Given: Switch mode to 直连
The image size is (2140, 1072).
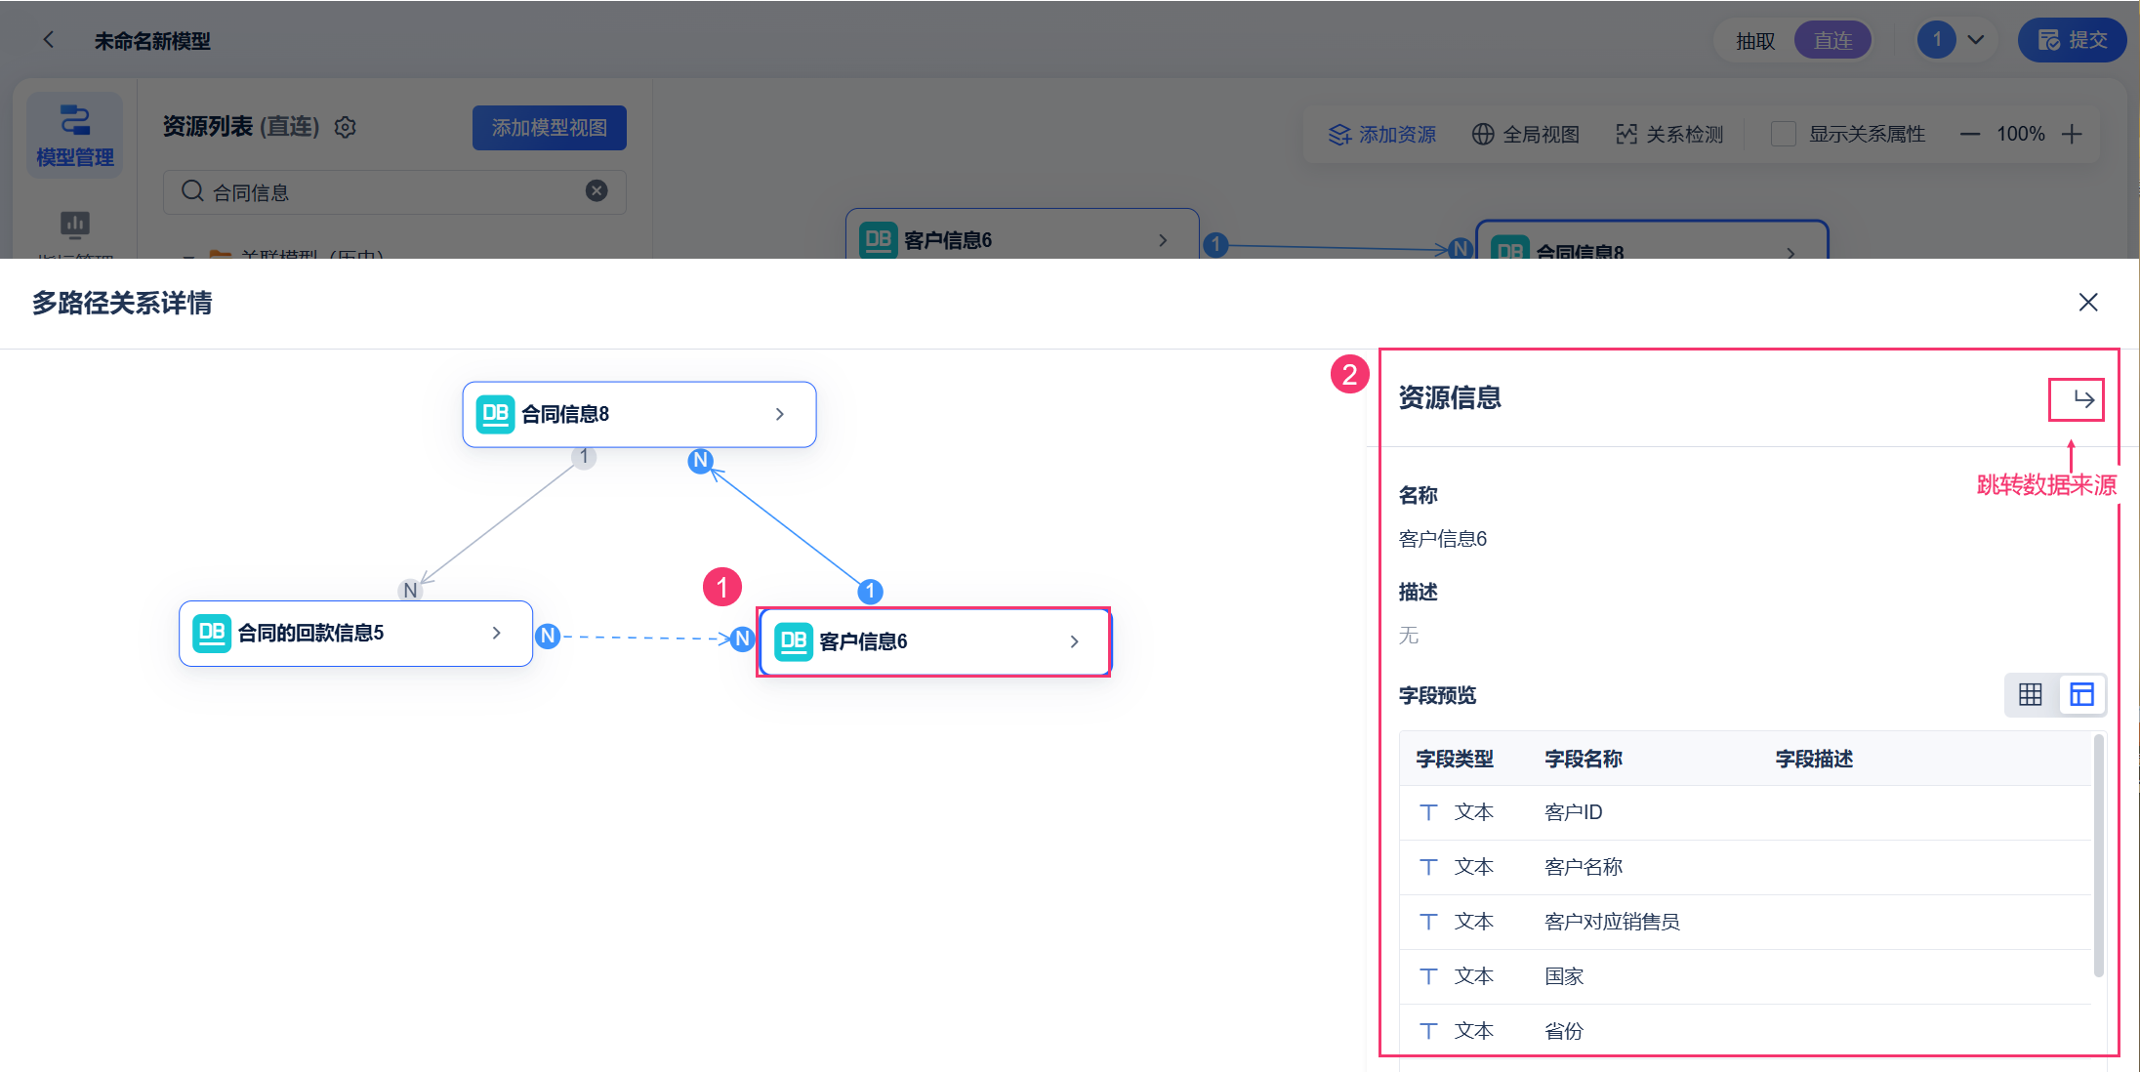Looking at the screenshot, I should coord(1832,41).
